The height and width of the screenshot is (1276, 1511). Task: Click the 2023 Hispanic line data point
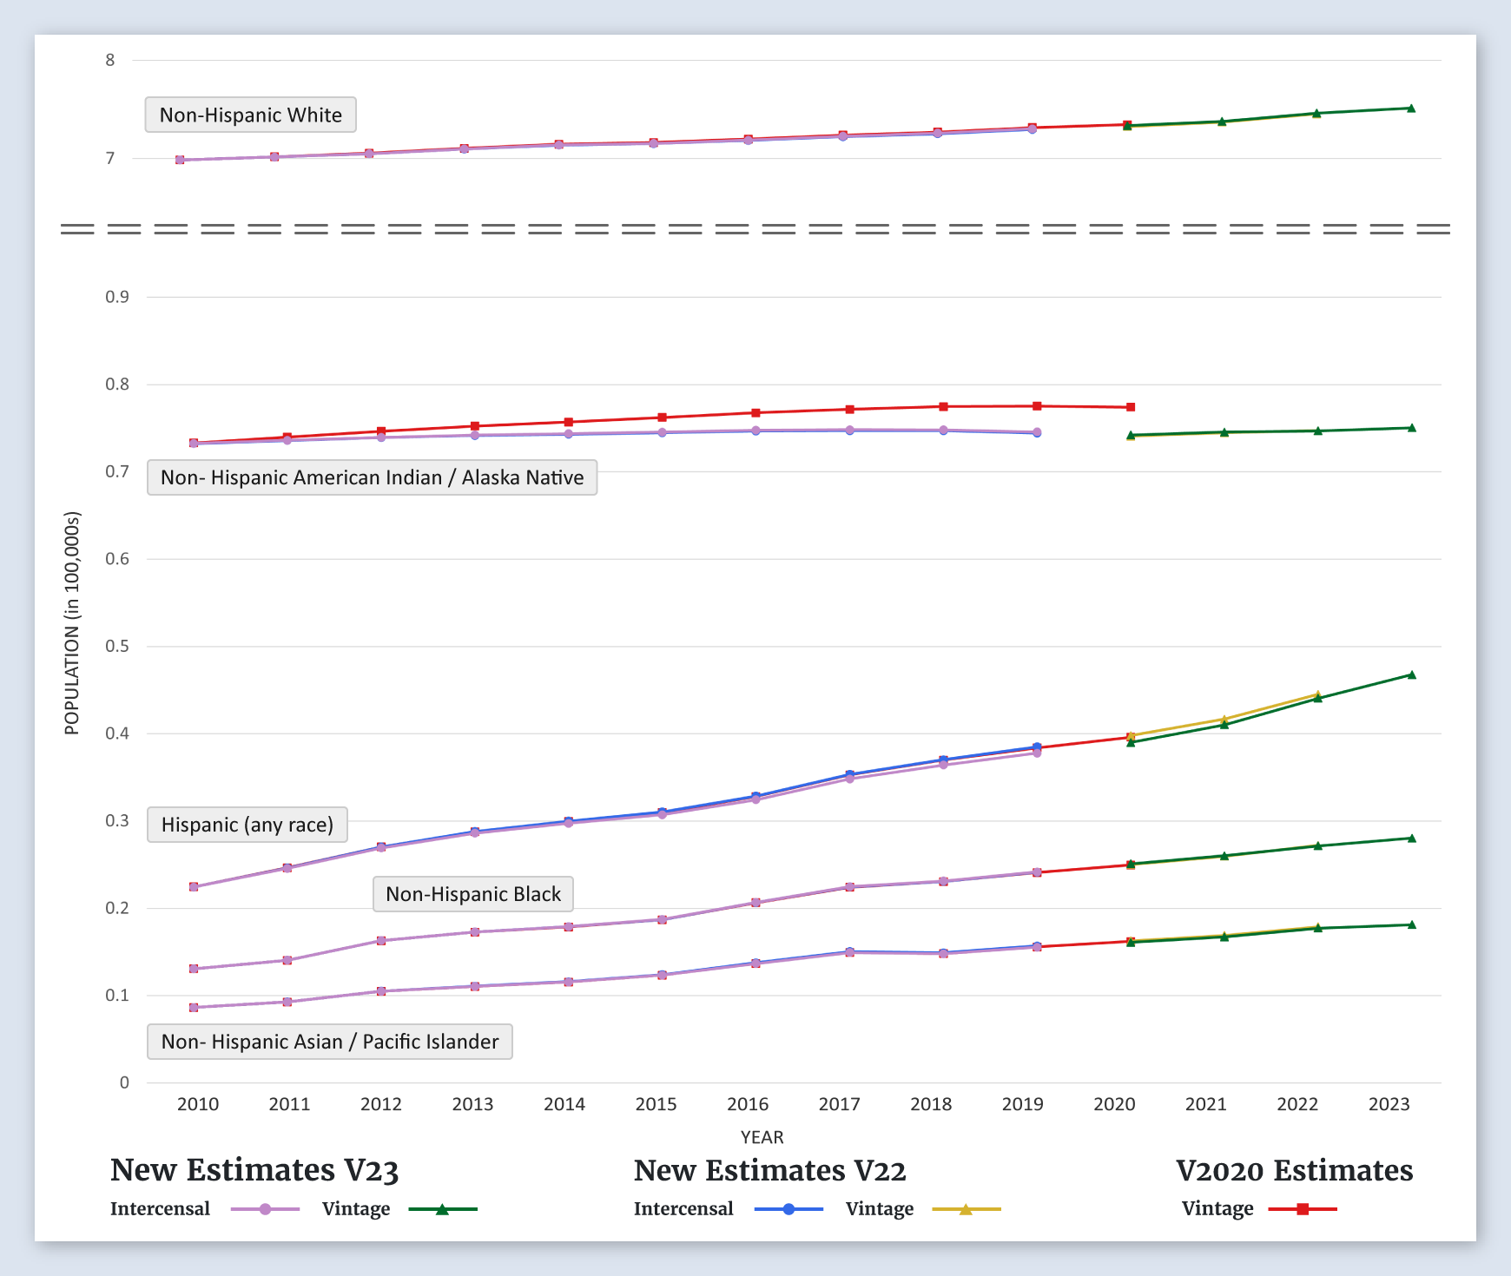[1411, 674]
